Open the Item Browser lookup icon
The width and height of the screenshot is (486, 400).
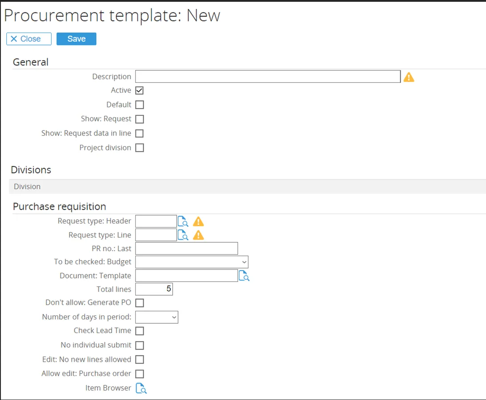[x=141, y=388]
